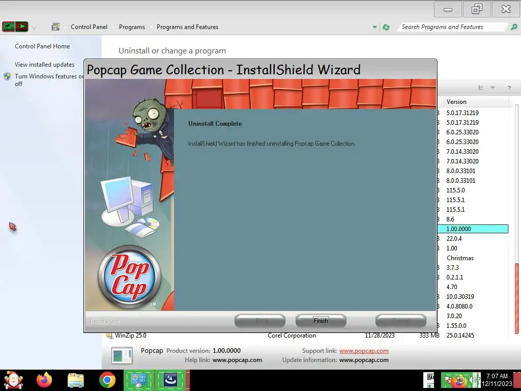Open Control Panel Home link
521x391 pixels.
(x=42, y=46)
